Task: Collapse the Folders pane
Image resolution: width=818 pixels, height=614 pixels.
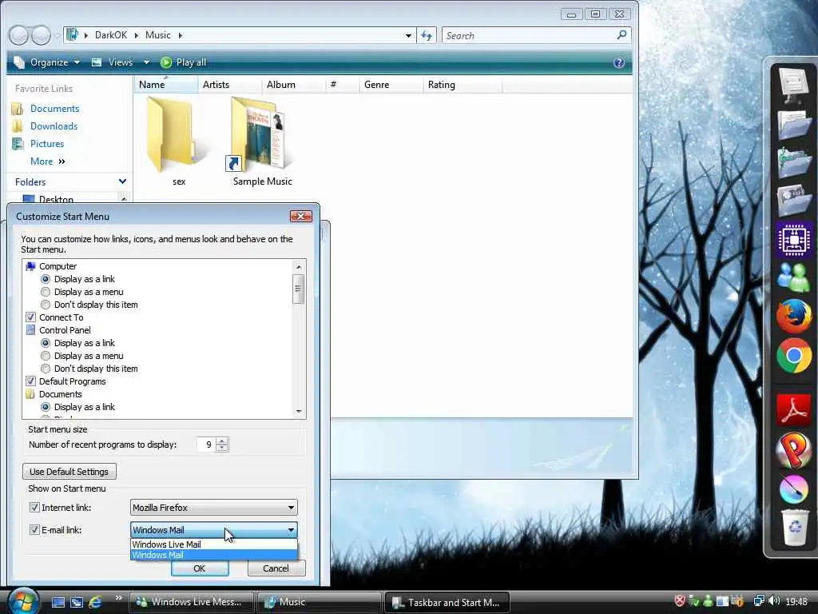Action: point(122,181)
